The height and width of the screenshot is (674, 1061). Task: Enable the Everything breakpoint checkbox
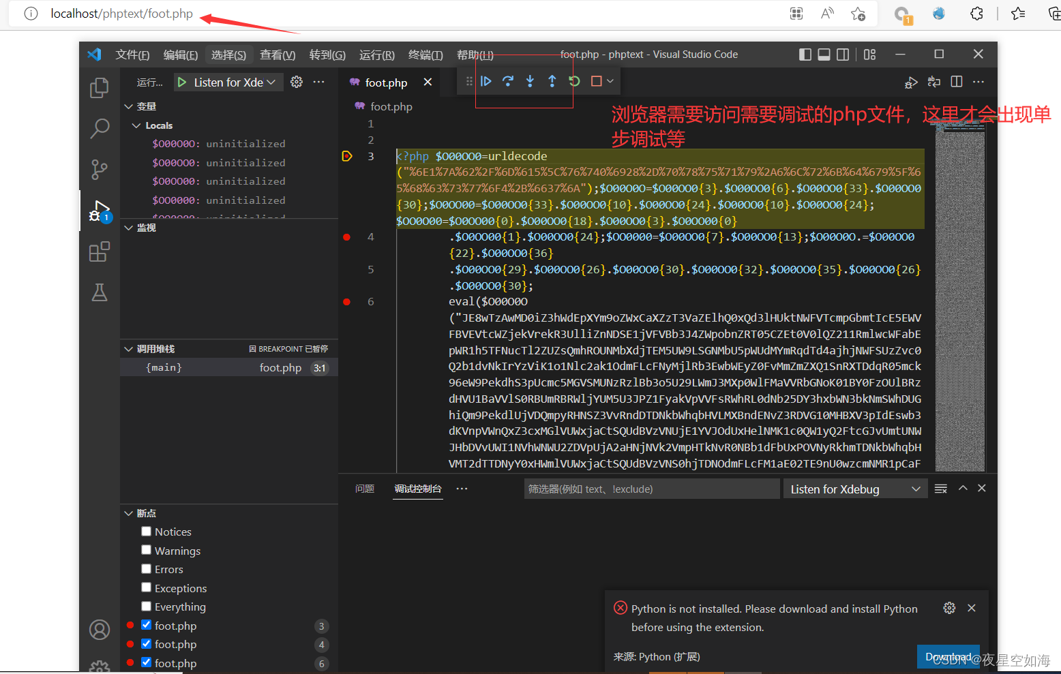[146, 607]
